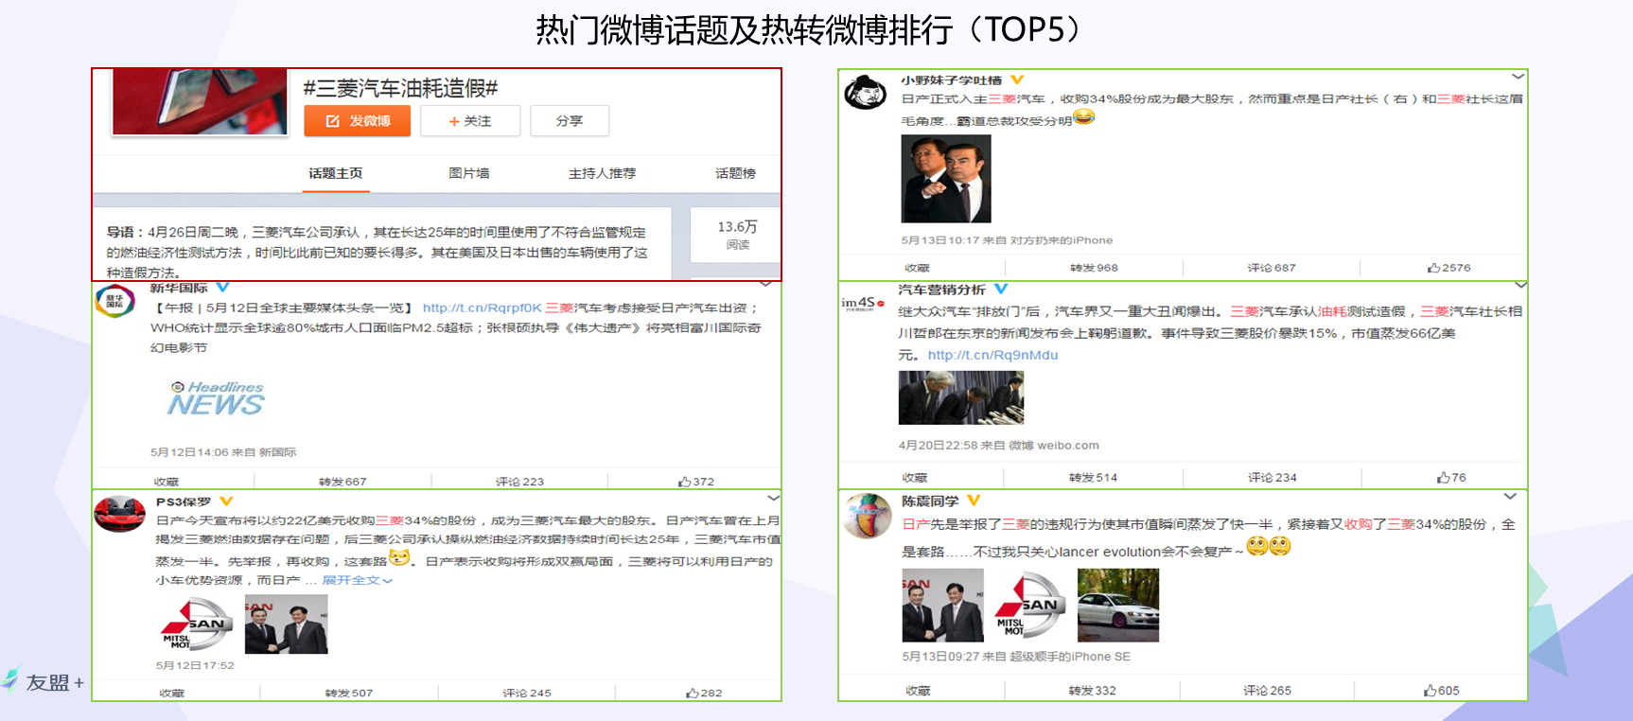
Task: Click 转发 507 on PS3保罗 post
Action: tap(349, 693)
